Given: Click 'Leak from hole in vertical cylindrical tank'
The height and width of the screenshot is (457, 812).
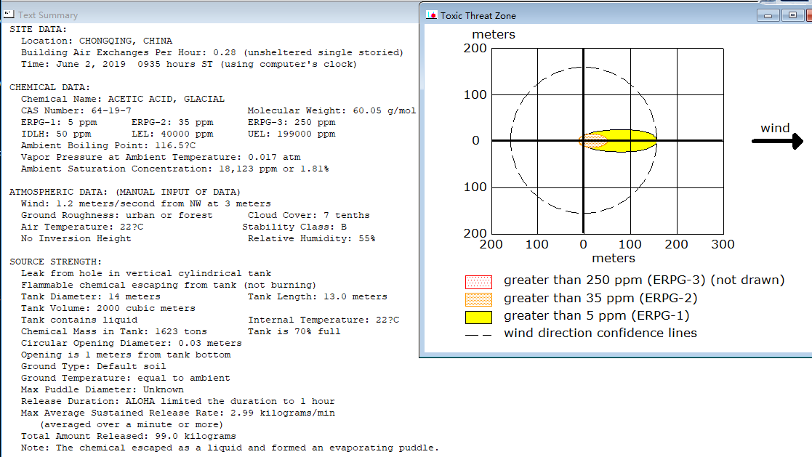Looking at the screenshot, I should click(x=146, y=273).
